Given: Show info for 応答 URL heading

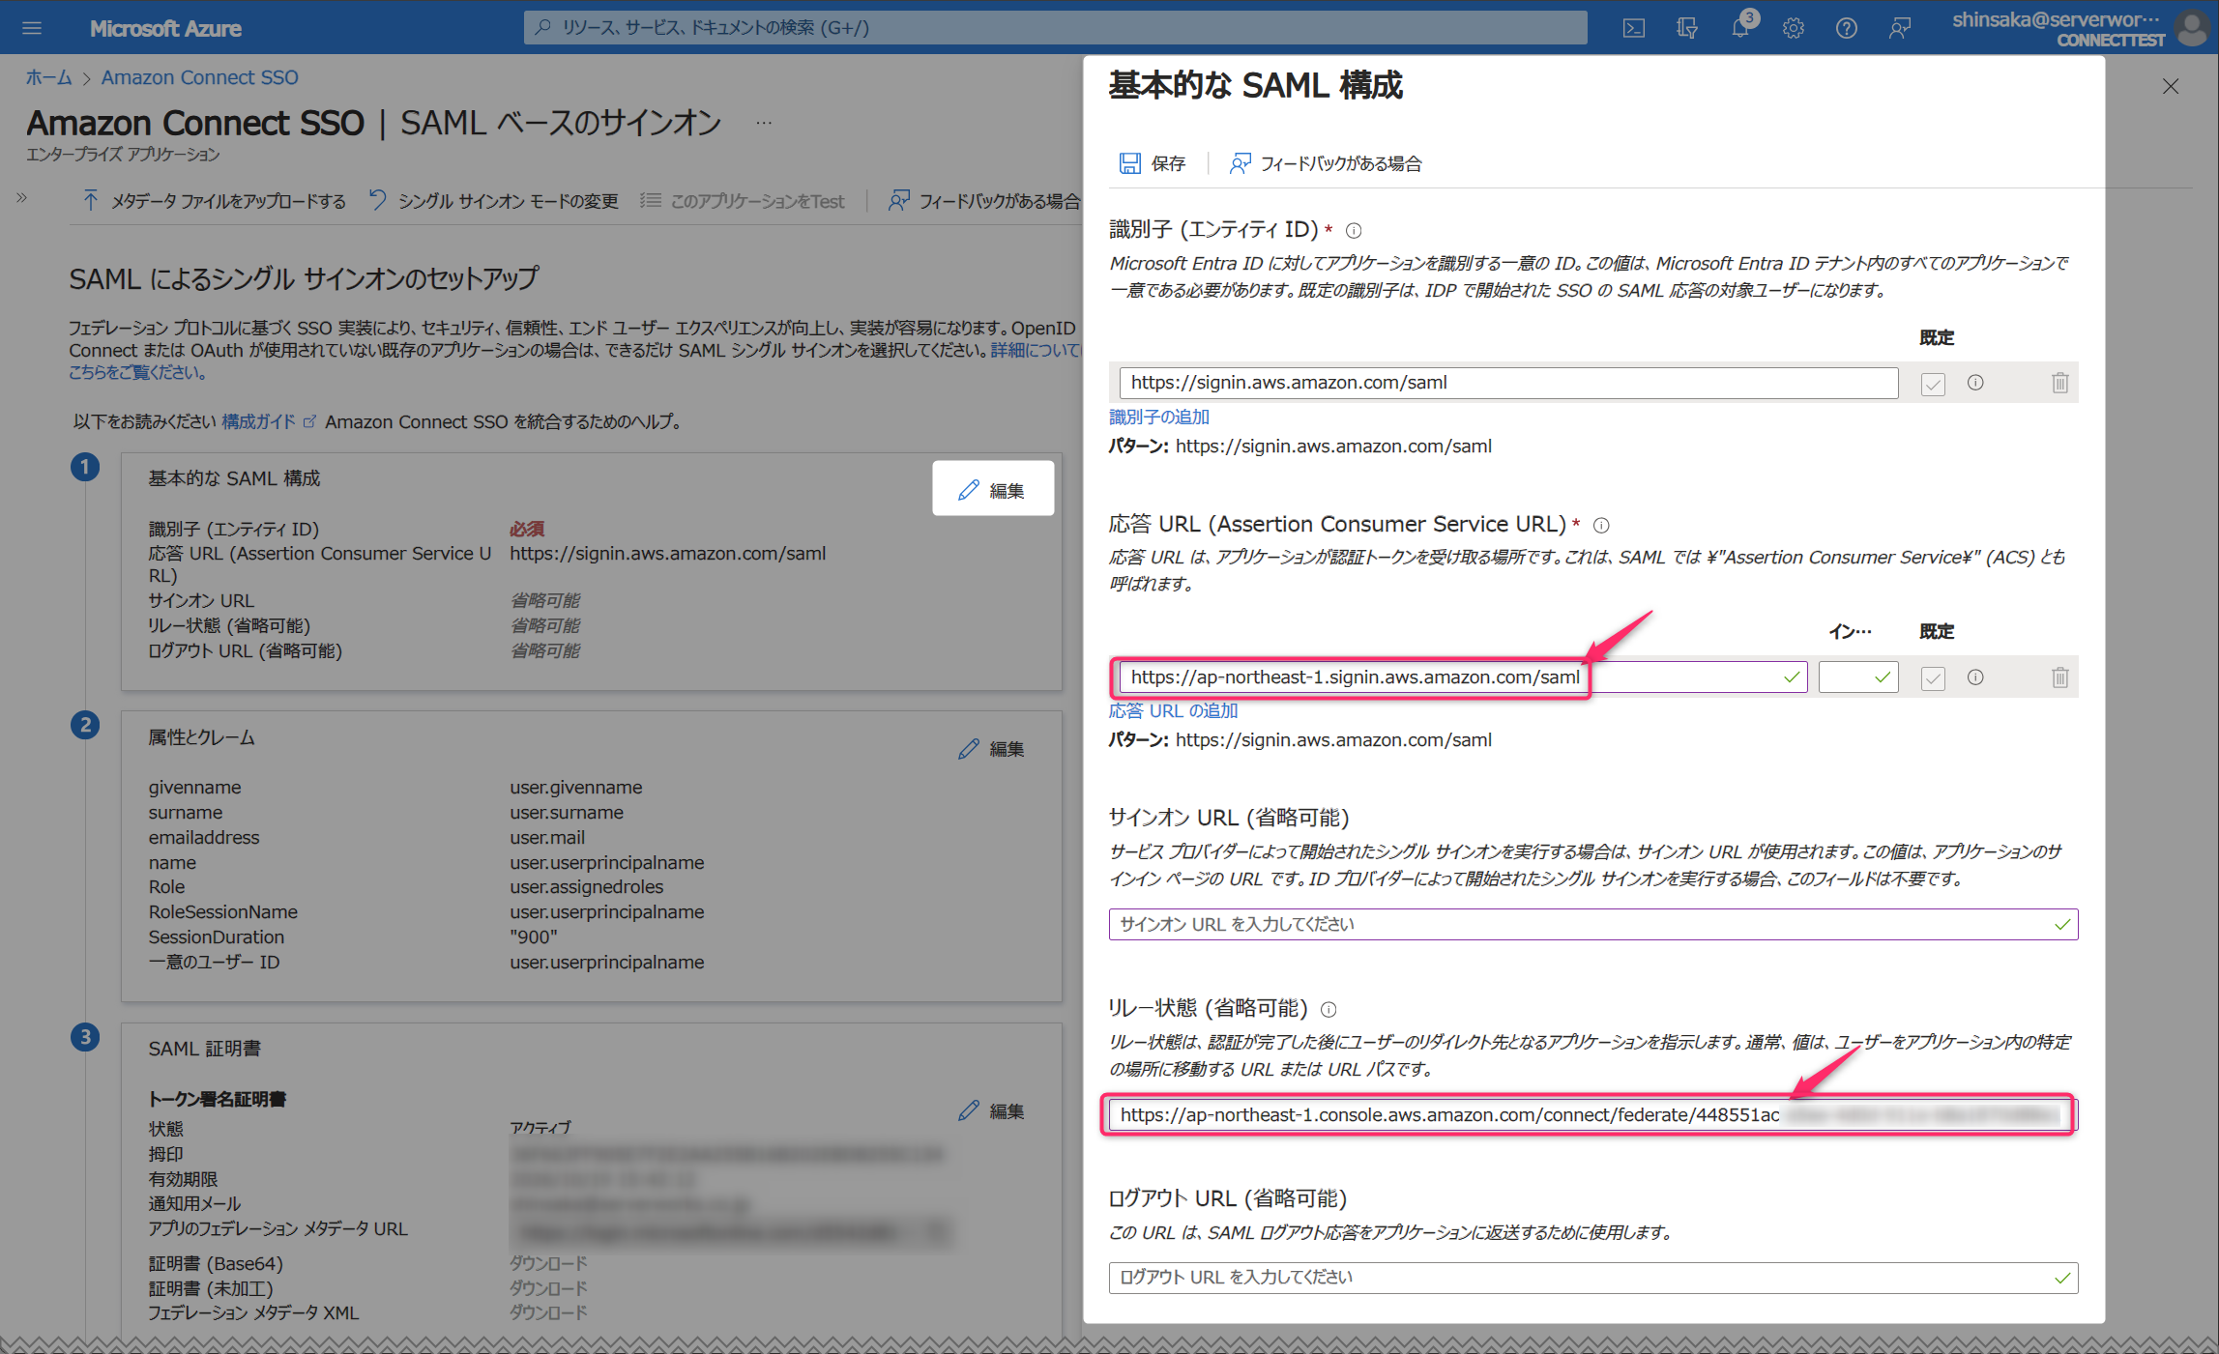Looking at the screenshot, I should tap(1601, 525).
